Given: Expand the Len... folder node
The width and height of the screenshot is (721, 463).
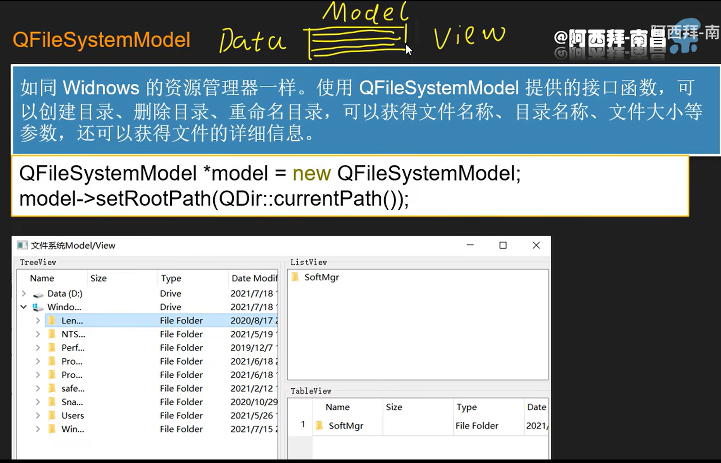Looking at the screenshot, I should tap(38, 321).
